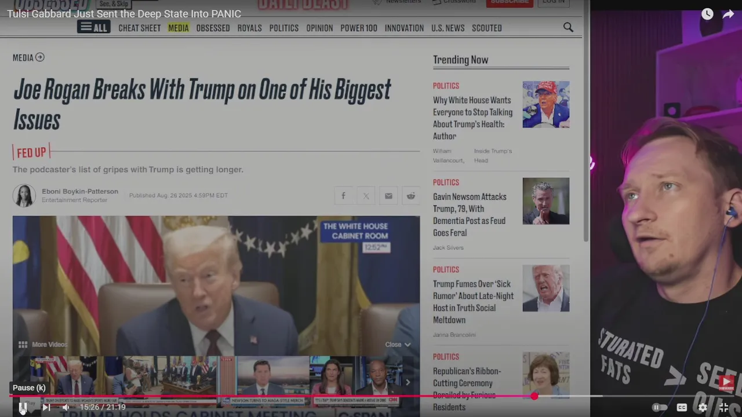This screenshot has height=417, width=742.
Task: Open the ALL hamburger menu
Action: point(93,27)
